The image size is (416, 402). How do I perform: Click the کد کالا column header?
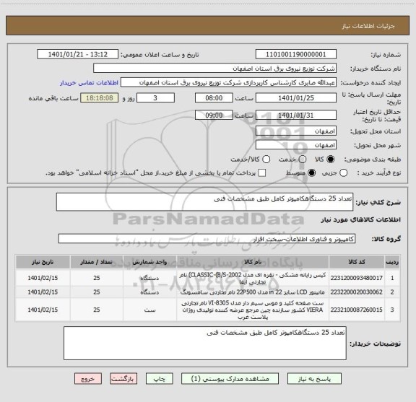tap(357, 262)
